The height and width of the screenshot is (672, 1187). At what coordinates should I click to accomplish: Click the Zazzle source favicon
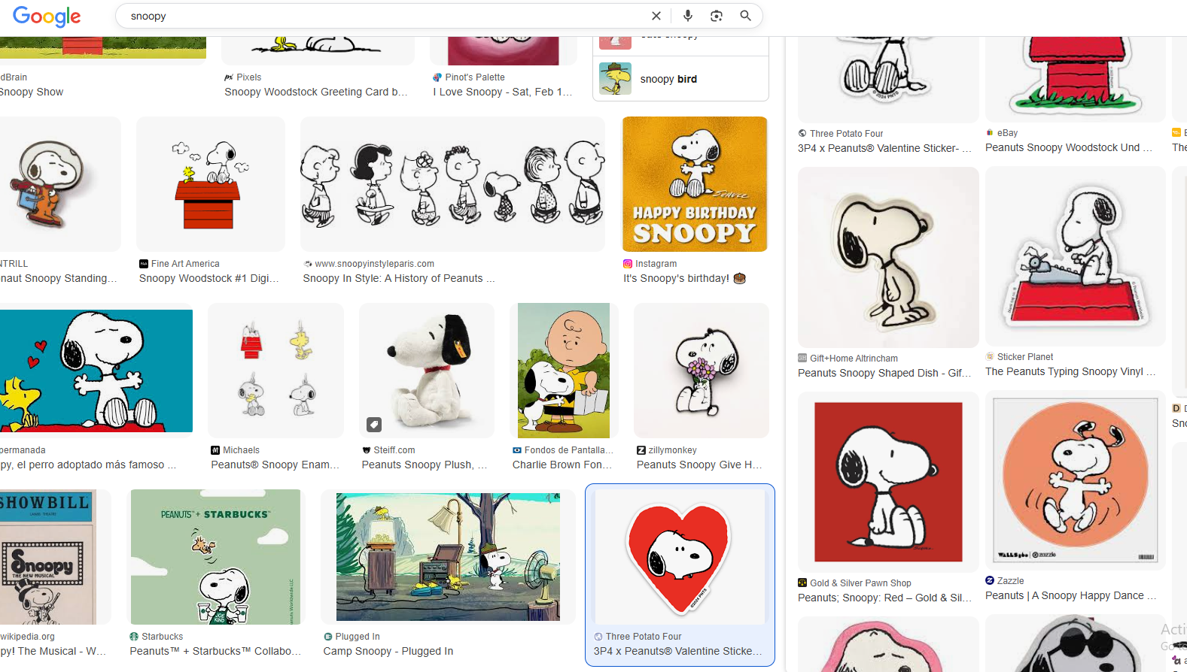point(990,581)
